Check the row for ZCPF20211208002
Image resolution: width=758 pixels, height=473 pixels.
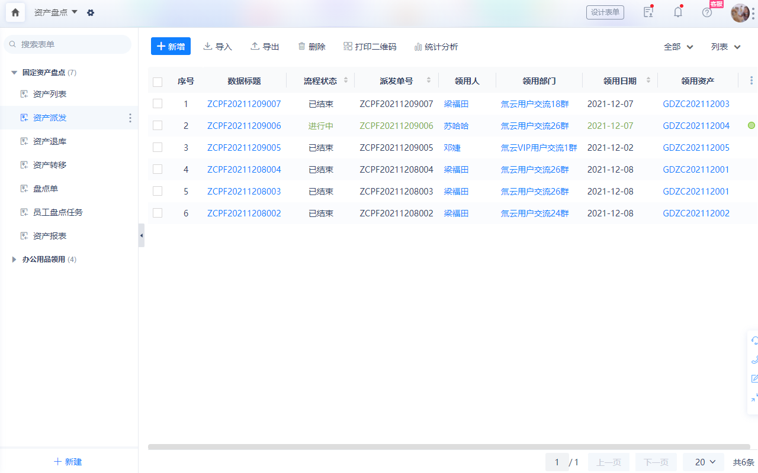(158, 213)
